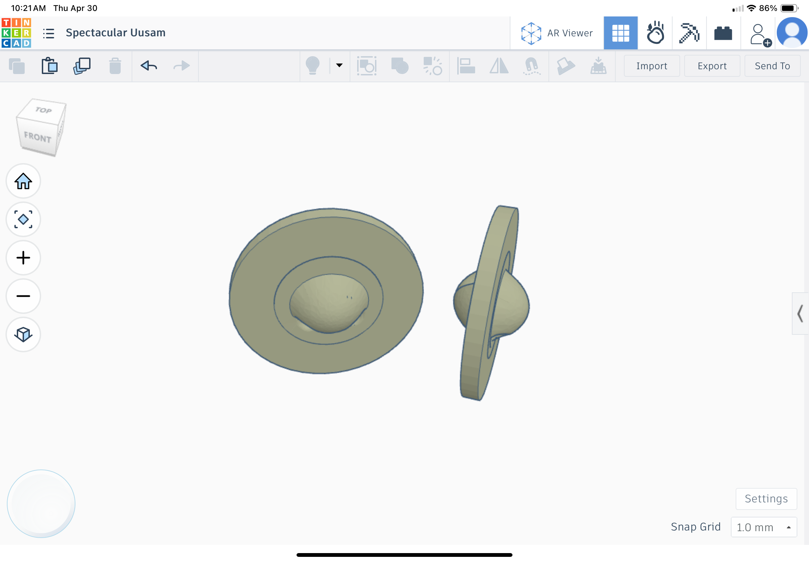Click the view cube TOP face
This screenshot has height=562, width=809.
click(43, 110)
